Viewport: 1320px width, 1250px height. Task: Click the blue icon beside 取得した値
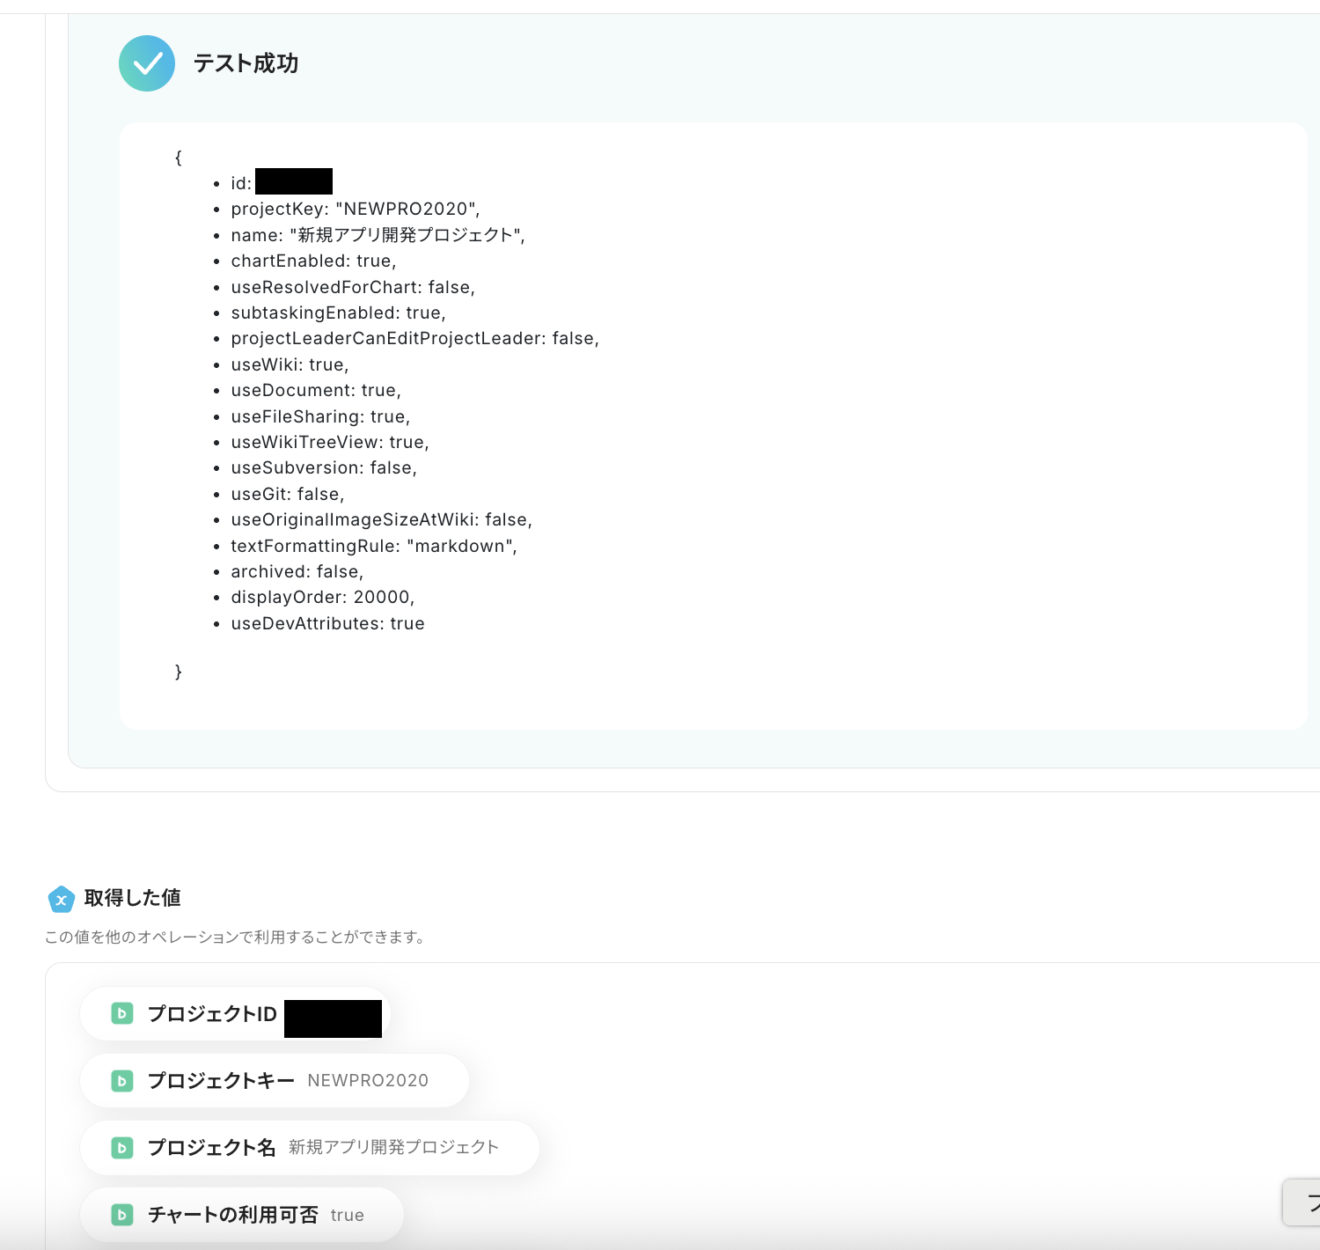pyautogui.click(x=61, y=899)
